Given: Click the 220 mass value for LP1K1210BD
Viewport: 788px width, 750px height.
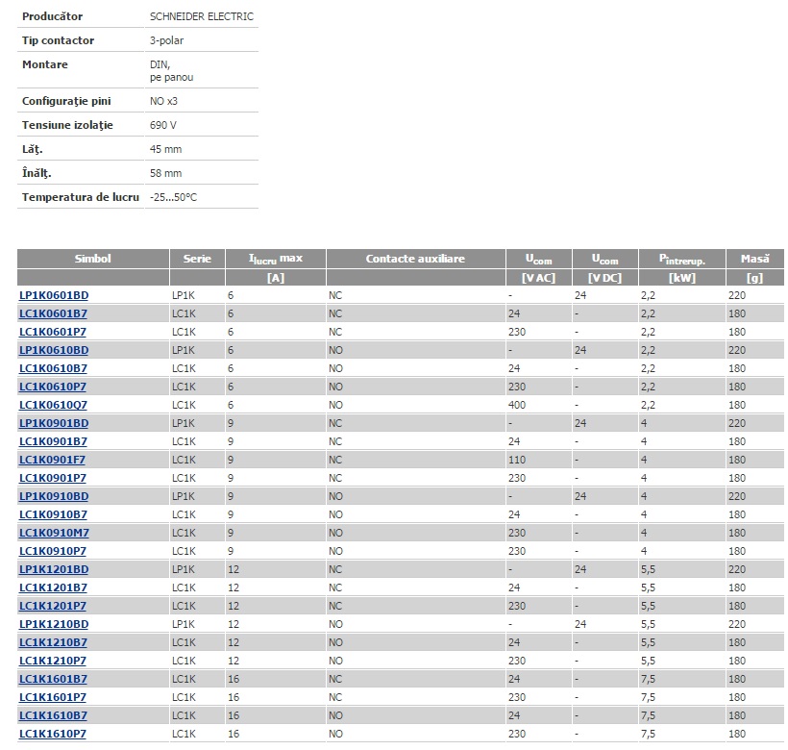Looking at the screenshot, I should (x=737, y=624).
